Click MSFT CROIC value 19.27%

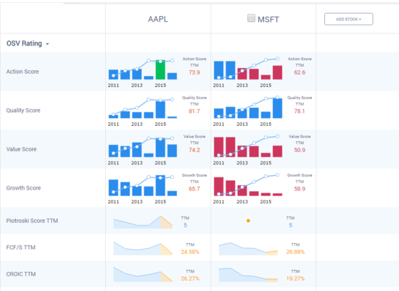pos(295,279)
